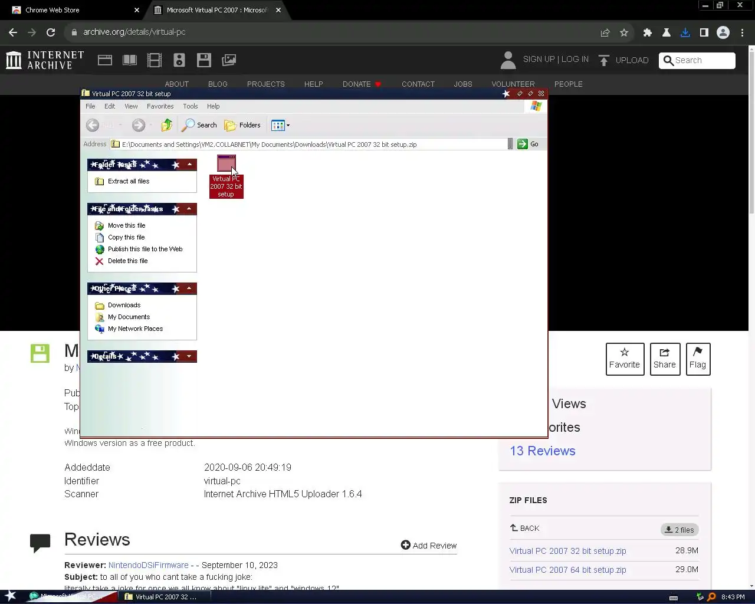The width and height of the screenshot is (755, 604).
Task: Download Virtual PC 2007 64 bit setup.zip
Action: click(567, 570)
